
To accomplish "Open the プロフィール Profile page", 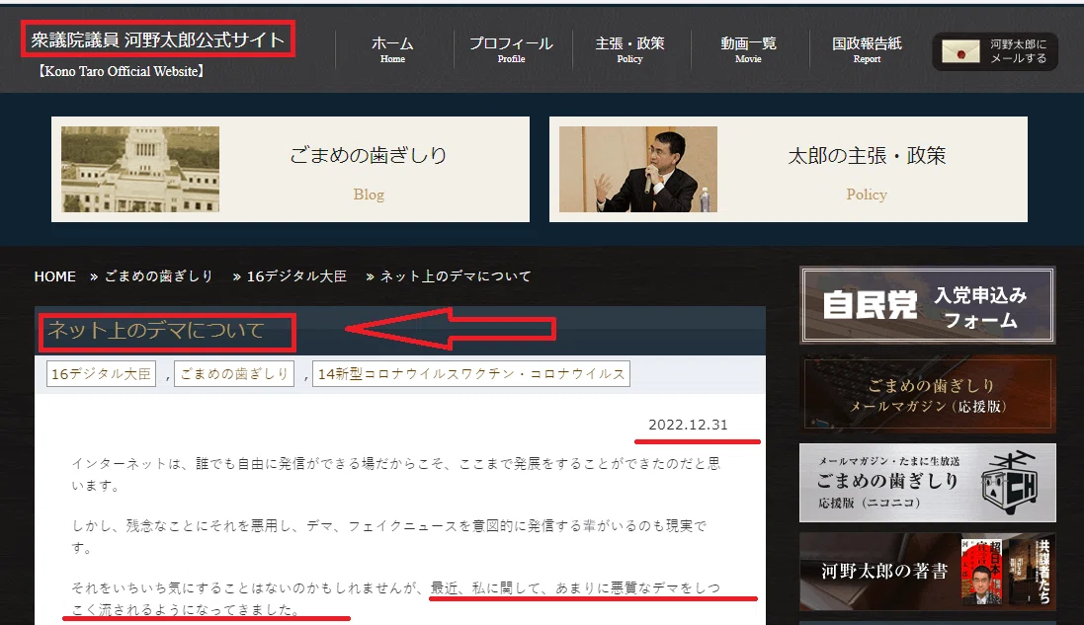I will coord(511,49).
